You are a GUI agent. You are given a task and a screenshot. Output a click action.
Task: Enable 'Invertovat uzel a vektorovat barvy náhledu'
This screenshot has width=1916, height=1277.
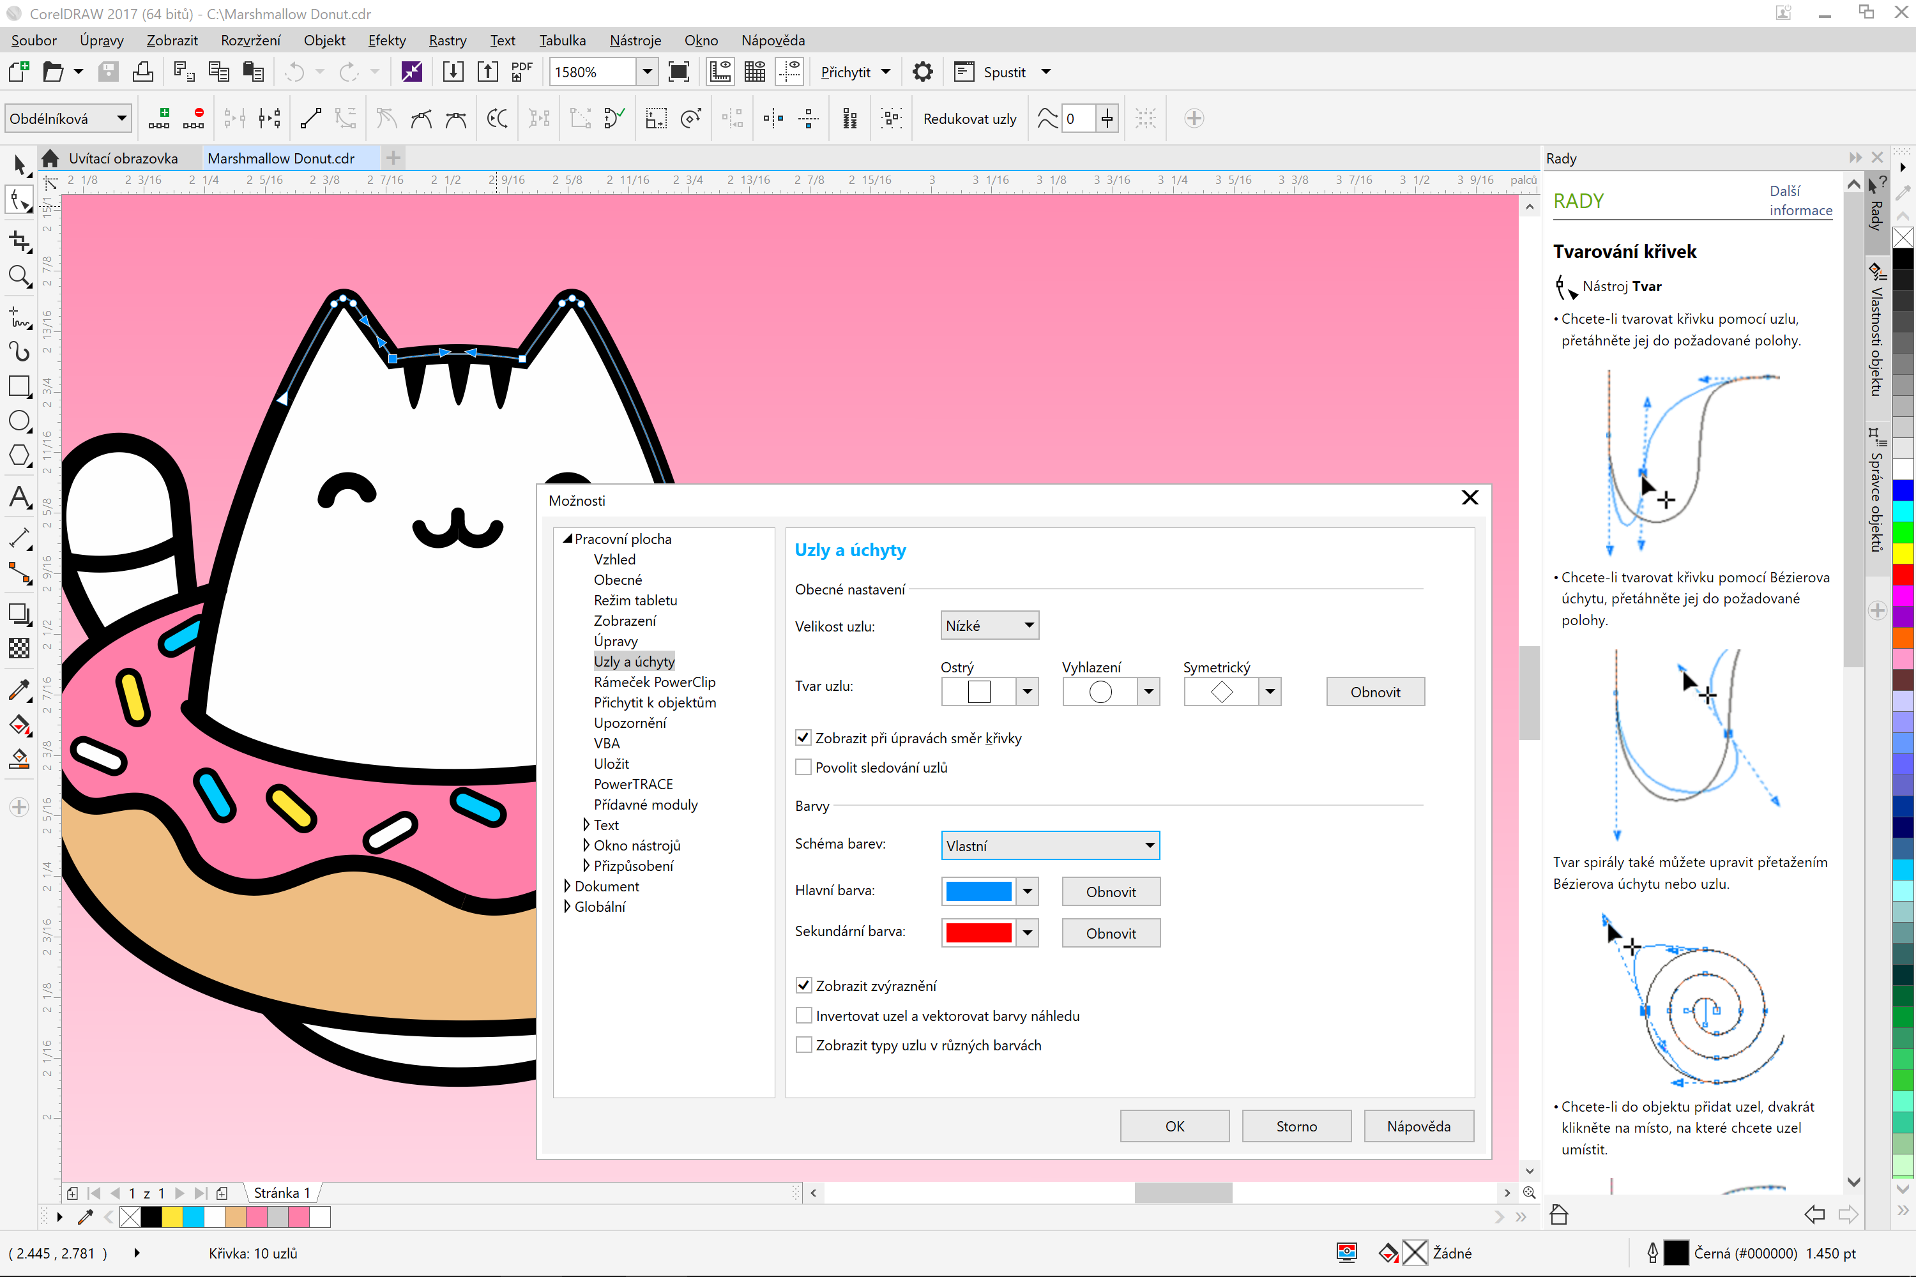tap(803, 1016)
